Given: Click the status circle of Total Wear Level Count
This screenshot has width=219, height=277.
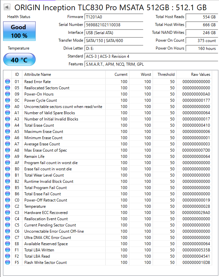Looking at the screenshot, I should 8,175.
